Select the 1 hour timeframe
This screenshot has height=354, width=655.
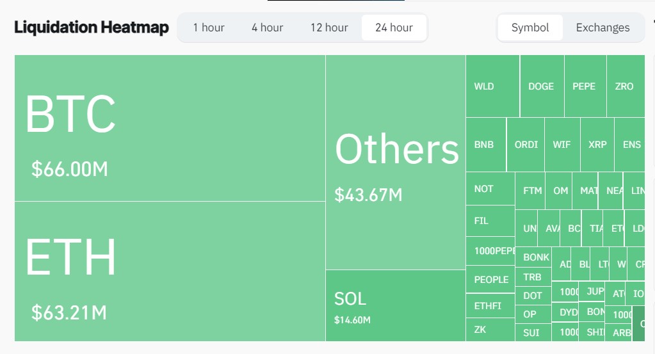tap(209, 28)
